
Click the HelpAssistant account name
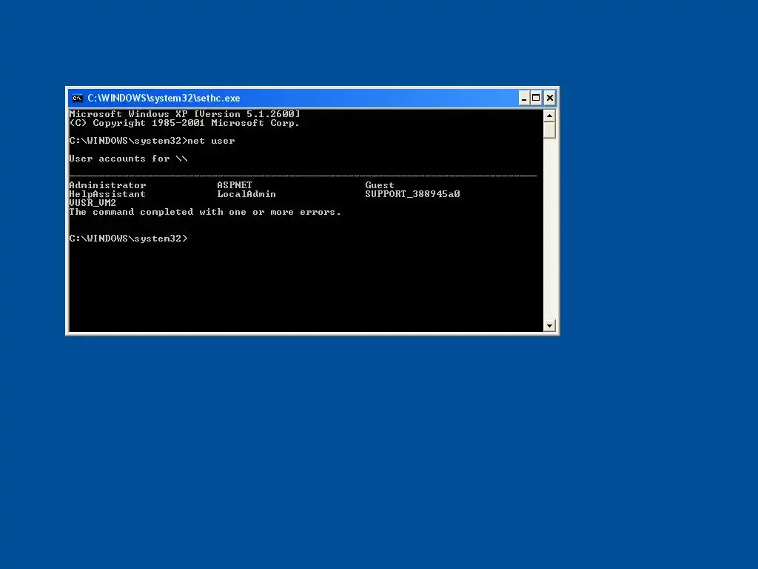point(107,194)
